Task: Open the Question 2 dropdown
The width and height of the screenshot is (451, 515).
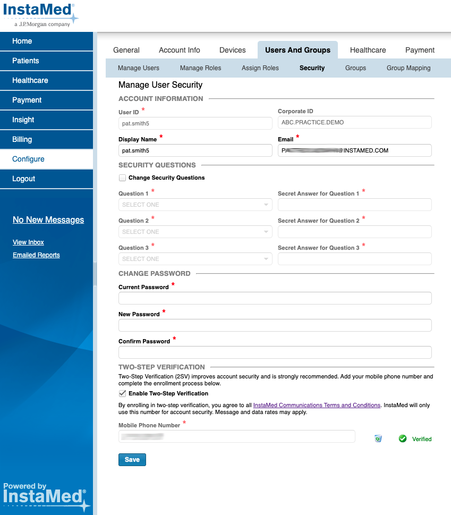Action: 195,232
